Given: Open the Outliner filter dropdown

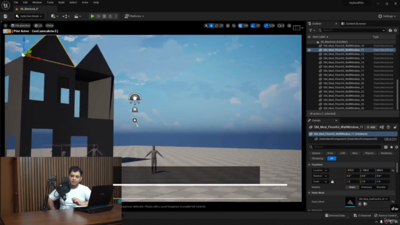Looking at the screenshot, I should pyautogui.click(x=312, y=31).
